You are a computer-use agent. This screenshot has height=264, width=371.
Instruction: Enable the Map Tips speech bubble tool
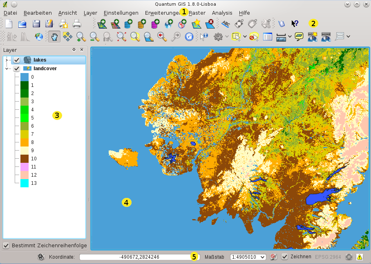coord(299,36)
